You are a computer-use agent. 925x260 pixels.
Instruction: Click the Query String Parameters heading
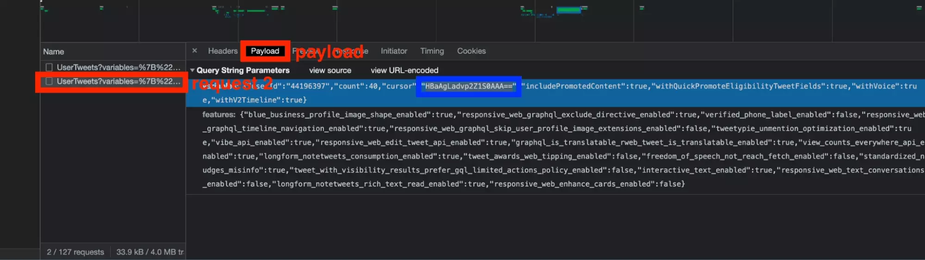click(243, 70)
